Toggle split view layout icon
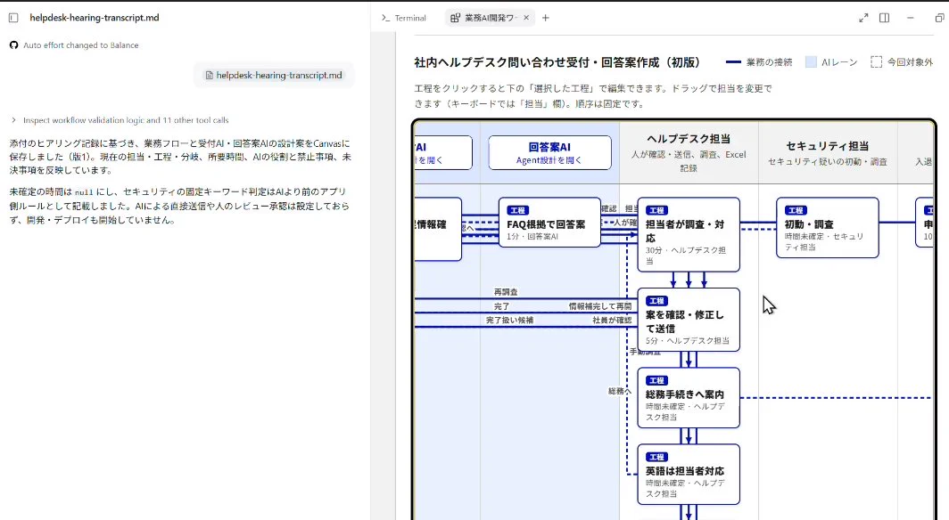This screenshot has height=520, width=949. click(x=884, y=18)
